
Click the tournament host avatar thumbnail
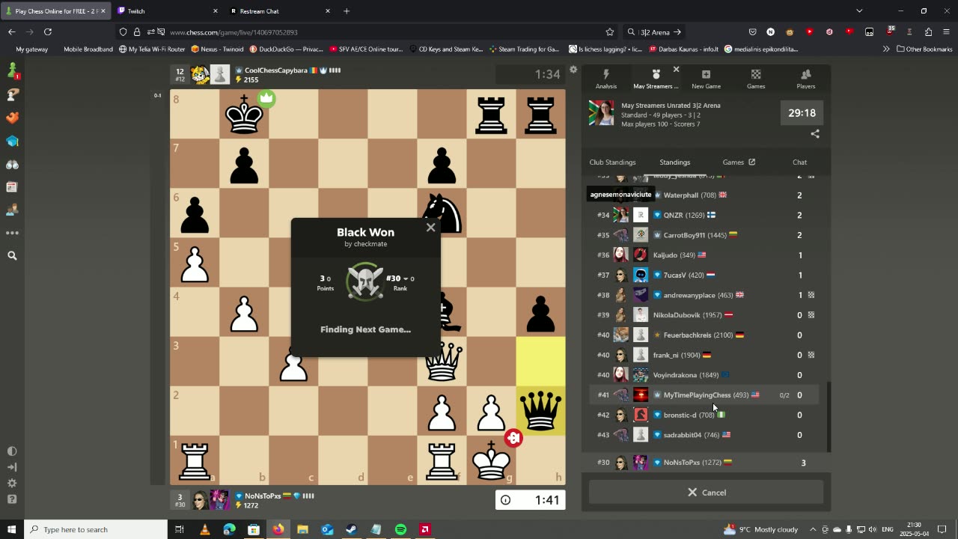601,113
